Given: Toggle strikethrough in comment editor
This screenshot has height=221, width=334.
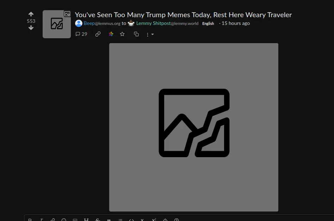Looking at the screenshot, I should tap(98, 220).
